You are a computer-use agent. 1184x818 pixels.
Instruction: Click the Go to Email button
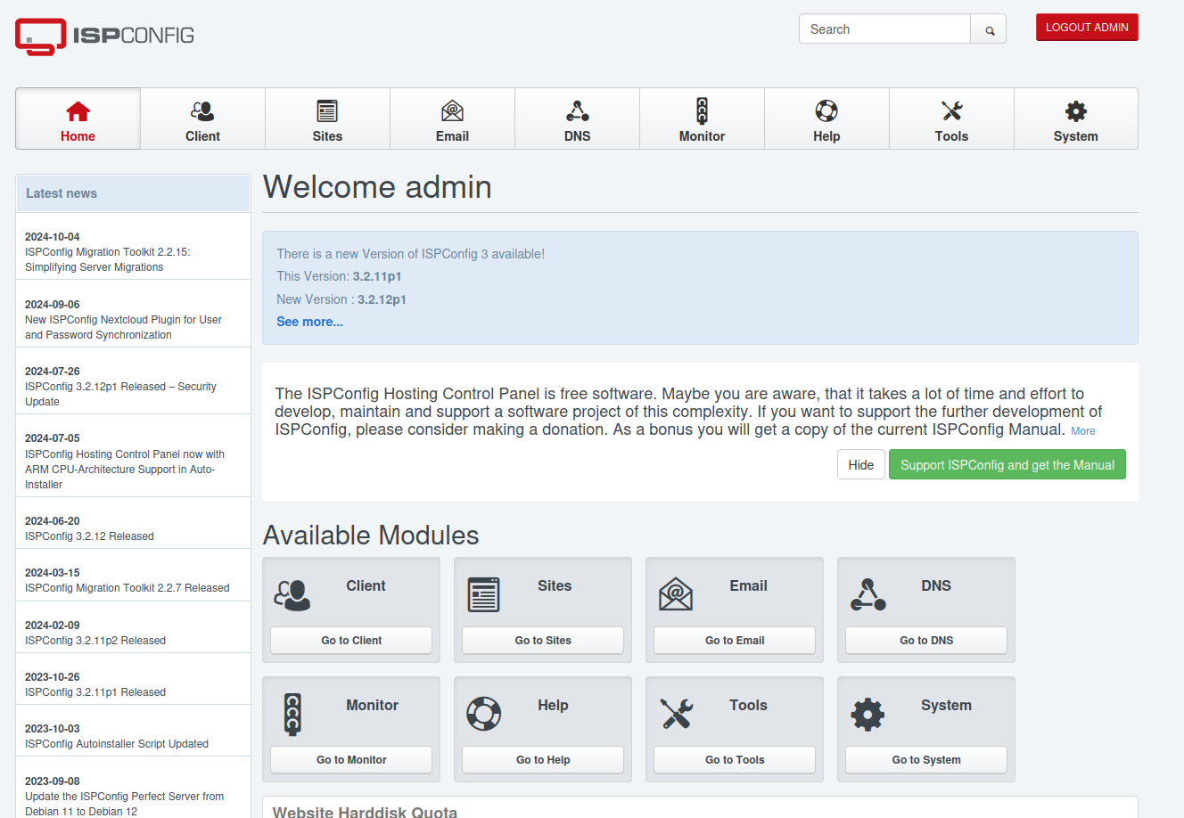click(x=735, y=641)
